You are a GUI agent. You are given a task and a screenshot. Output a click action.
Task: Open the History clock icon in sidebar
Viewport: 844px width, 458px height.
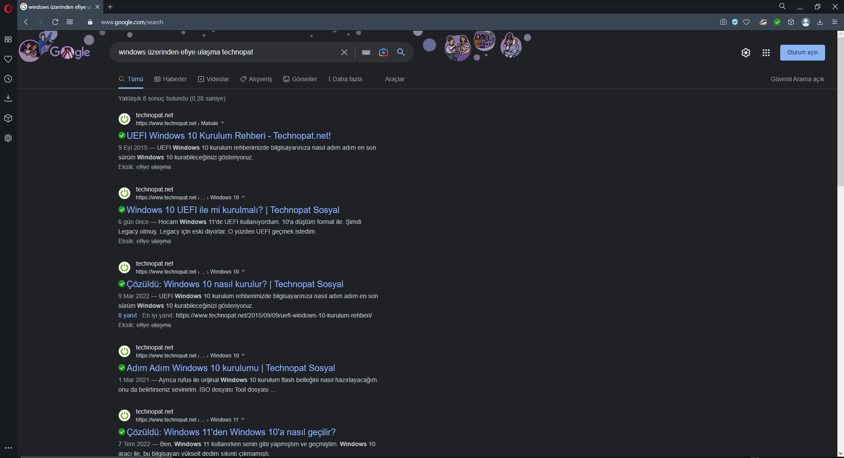tap(8, 79)
